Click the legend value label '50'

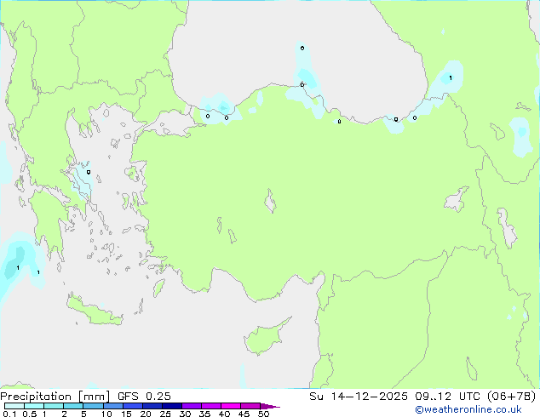[263, 414]
